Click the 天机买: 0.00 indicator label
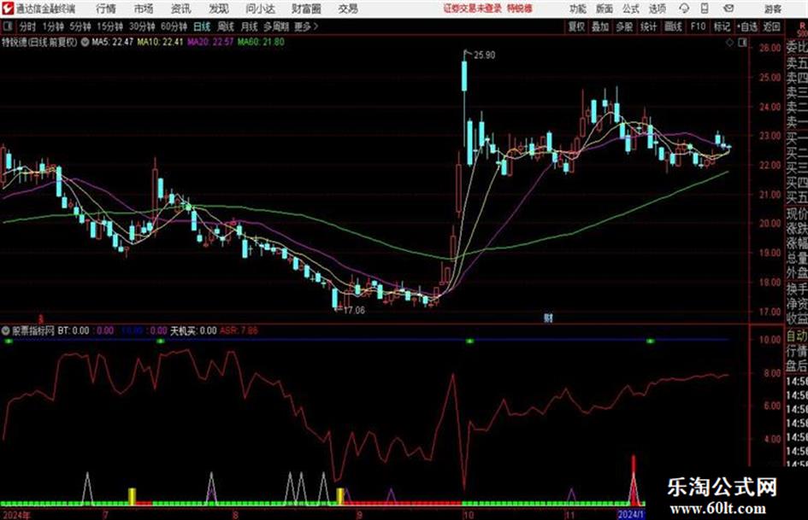The image size is (808, 520). click(x=194, y=330)
